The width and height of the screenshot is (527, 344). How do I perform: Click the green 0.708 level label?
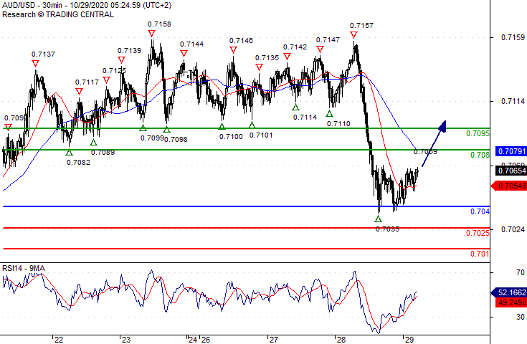480,155
